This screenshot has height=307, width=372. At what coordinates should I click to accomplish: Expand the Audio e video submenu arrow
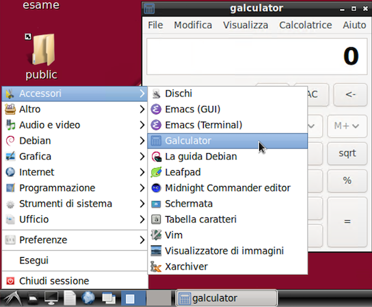(x=142, y=125)
